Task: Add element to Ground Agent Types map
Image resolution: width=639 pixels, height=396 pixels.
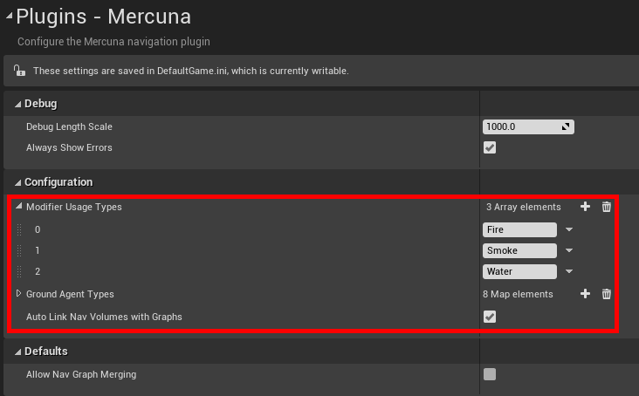Action: coord(585,294)
